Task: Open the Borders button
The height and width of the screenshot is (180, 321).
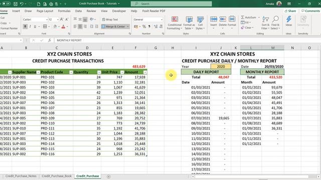Action: (45, 26)
